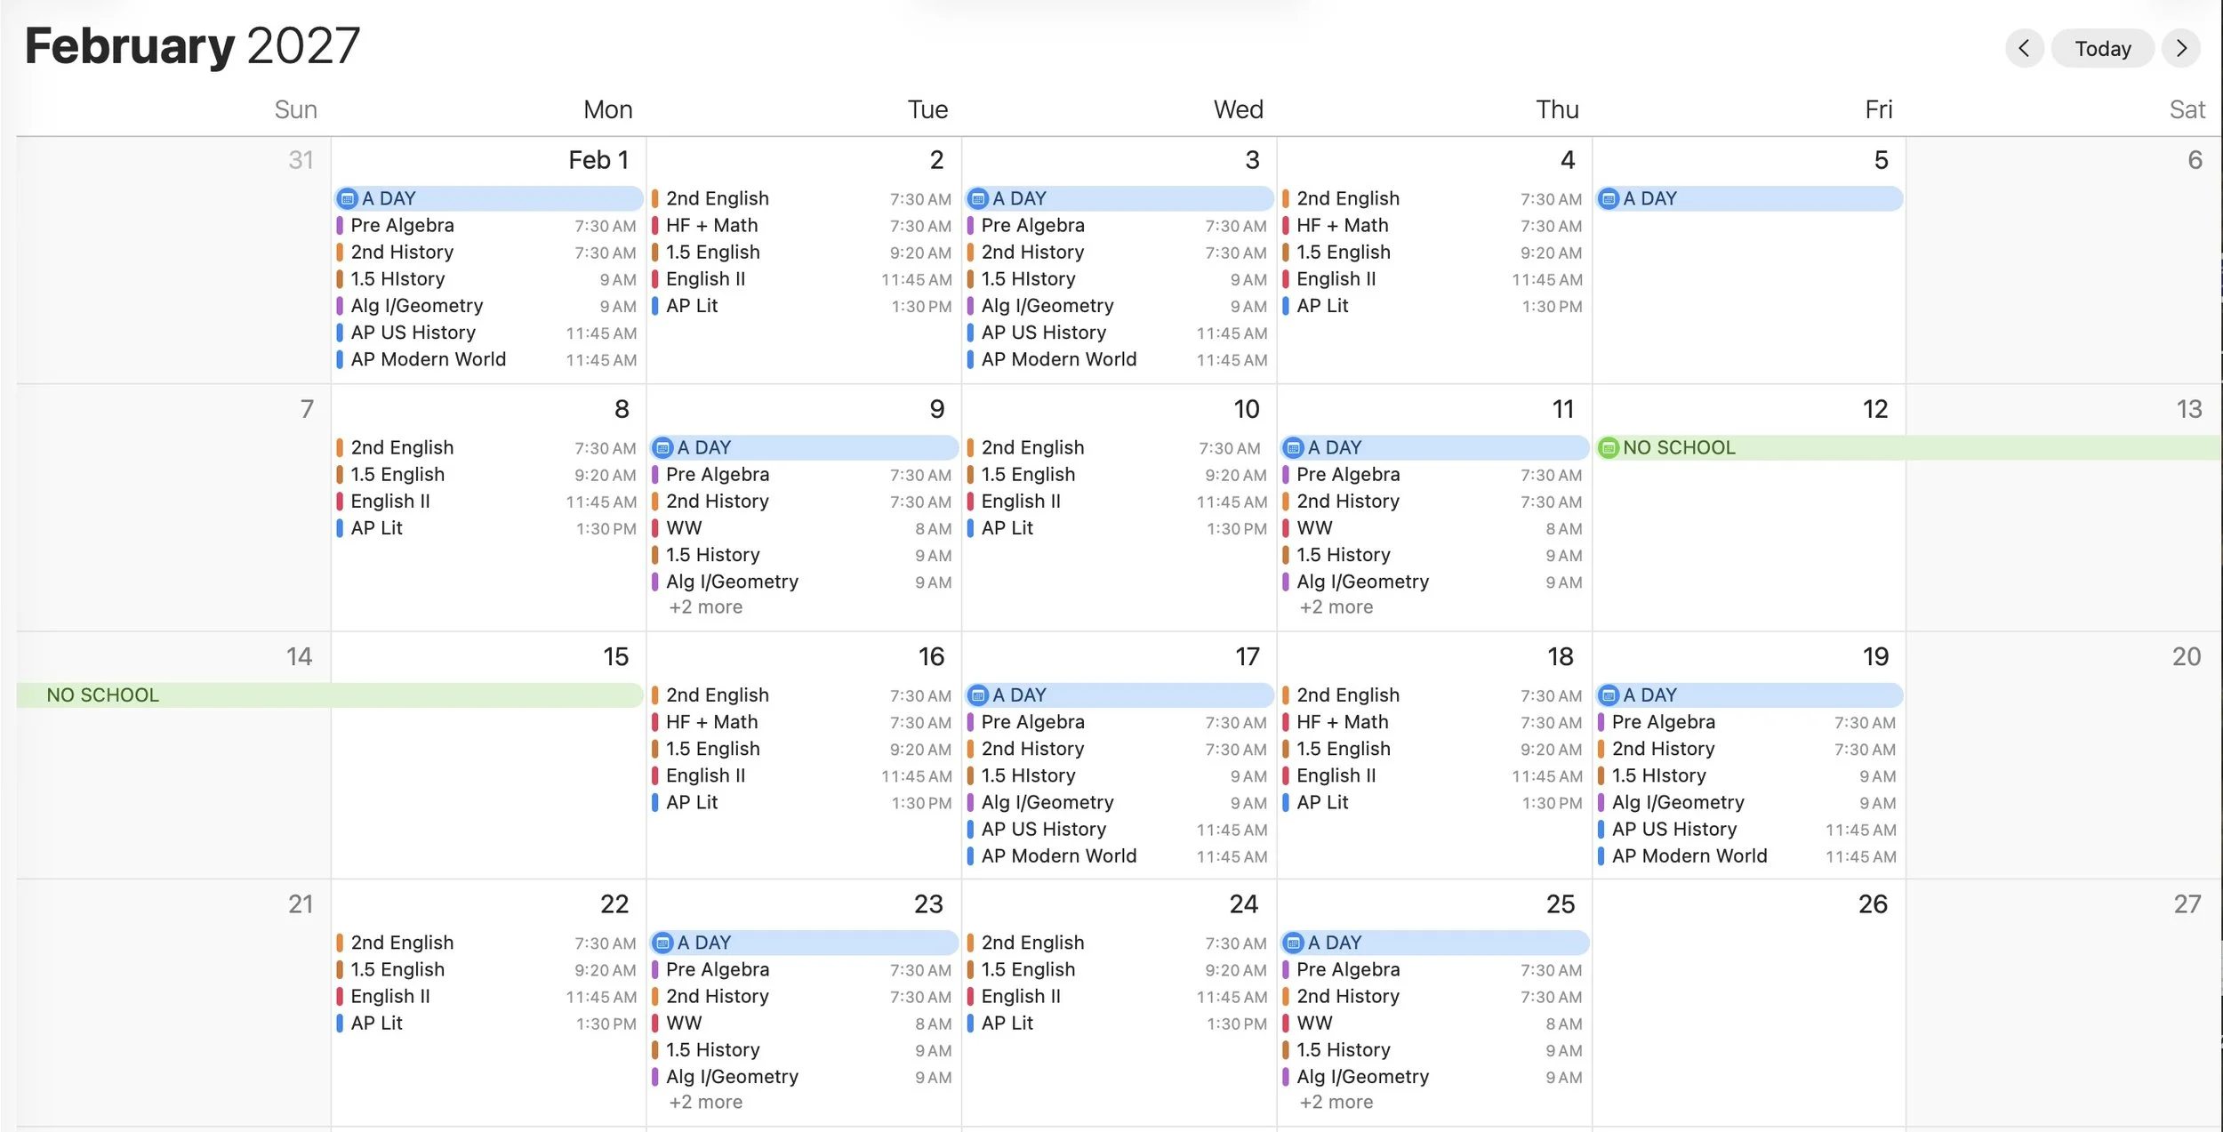Click calendar icon of A DAY on Feb 17

[x=978, y=695]
